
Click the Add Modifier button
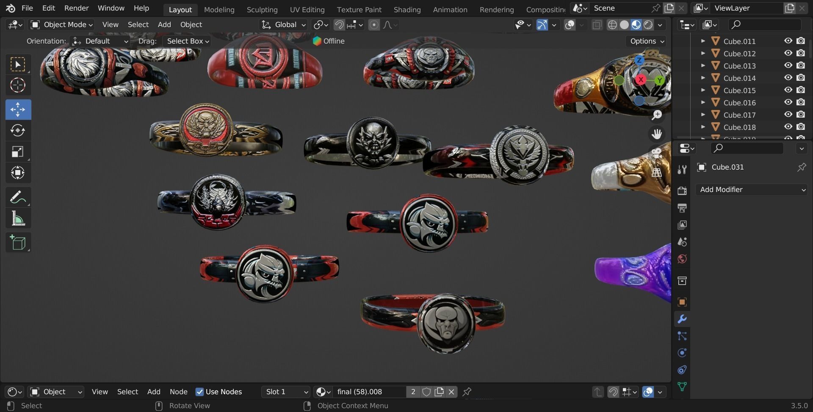coord(751,190)
